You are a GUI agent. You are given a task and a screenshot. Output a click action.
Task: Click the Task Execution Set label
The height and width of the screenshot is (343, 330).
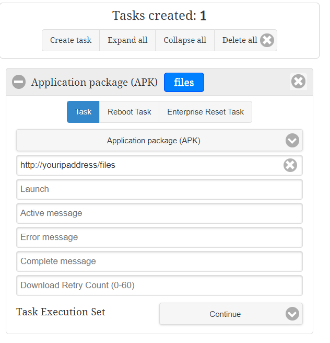tap(61, 312)
